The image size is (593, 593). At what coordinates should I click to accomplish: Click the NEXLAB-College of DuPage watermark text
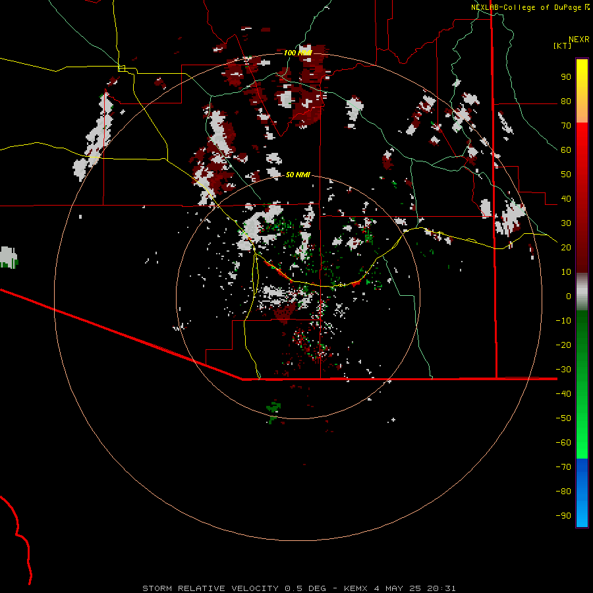[530, 7]
